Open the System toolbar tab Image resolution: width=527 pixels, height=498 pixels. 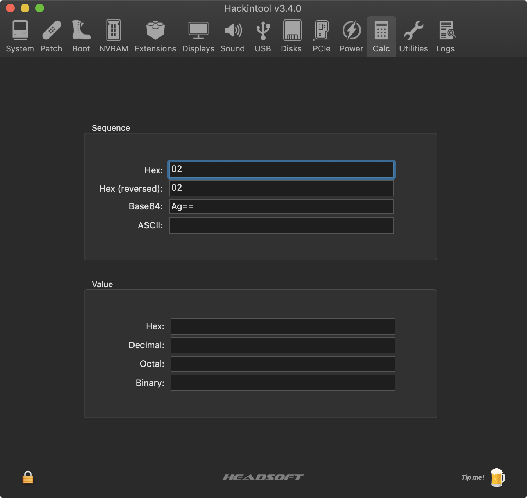click(20, 36)
